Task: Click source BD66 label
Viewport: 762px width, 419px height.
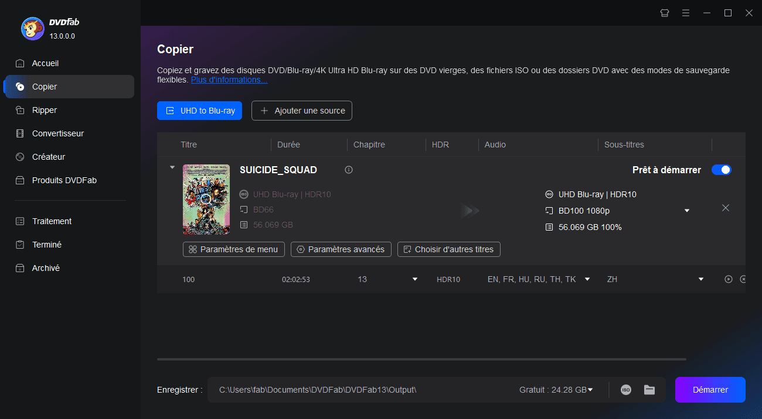Action: coord(263,209)
